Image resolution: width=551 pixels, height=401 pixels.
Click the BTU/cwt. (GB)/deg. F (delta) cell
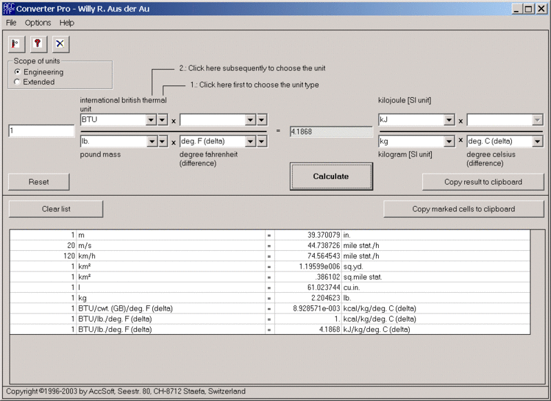(171, 309)
